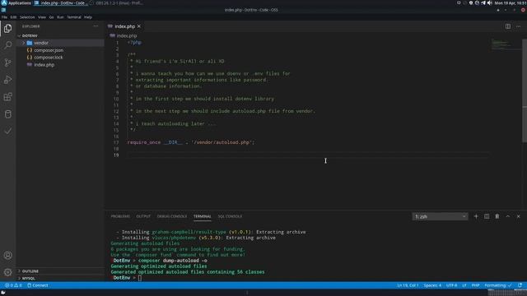Viewport: 527px width, 296px height.
Task: Open composer.lock in the explorer
Action: [48, 58]
